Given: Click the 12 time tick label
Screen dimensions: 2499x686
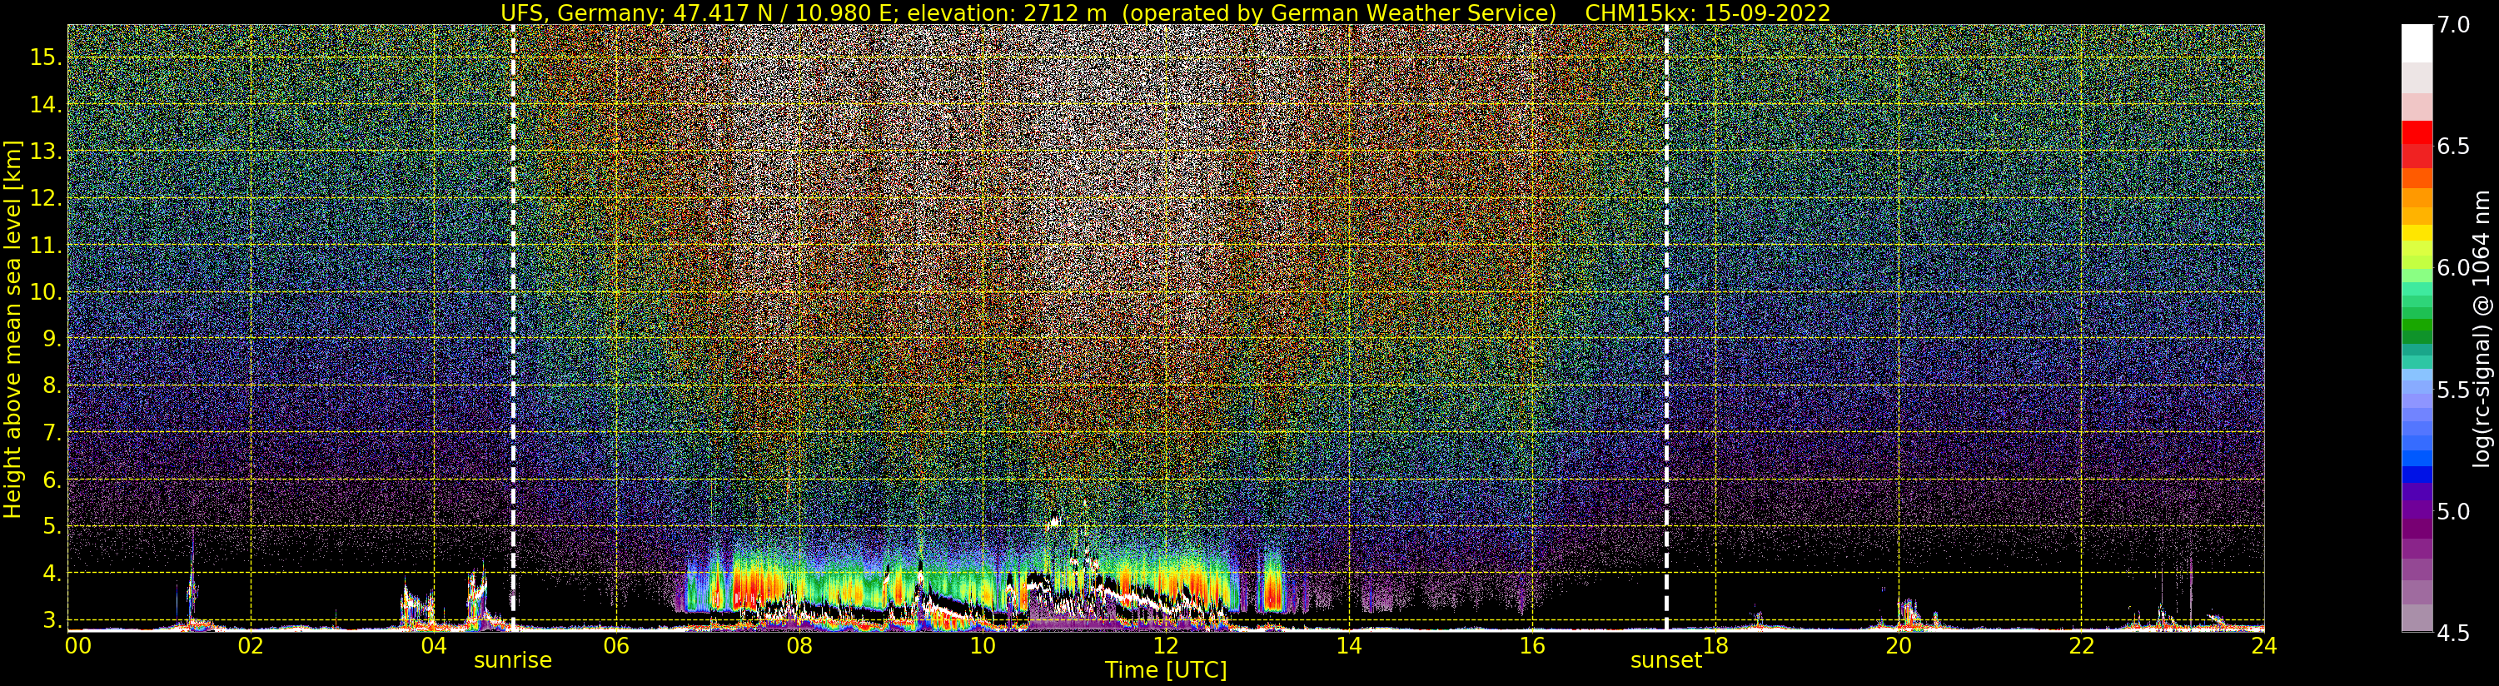Looking at the screenshot, I should tap(1165, 645).
